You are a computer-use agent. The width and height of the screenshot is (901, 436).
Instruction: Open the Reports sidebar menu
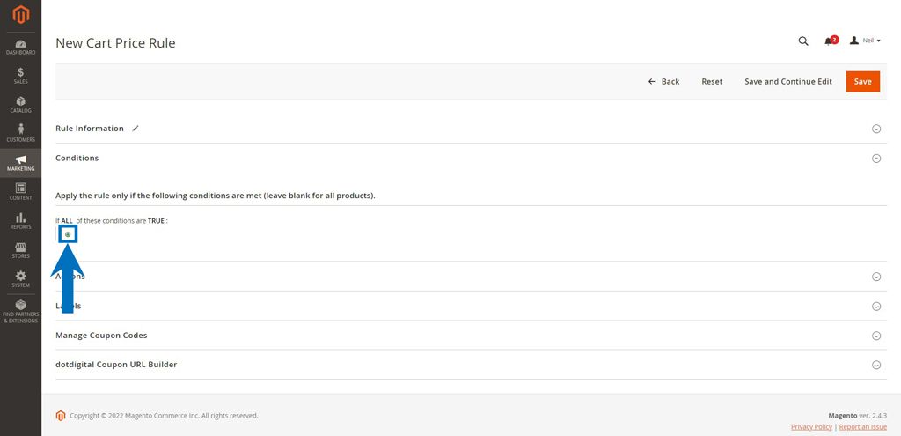click(21, 221)
